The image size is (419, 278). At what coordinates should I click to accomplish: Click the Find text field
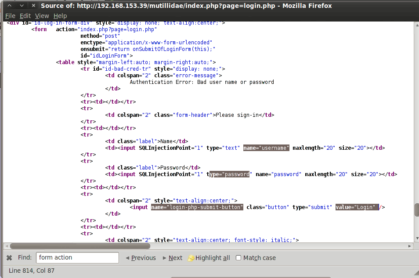77,258
